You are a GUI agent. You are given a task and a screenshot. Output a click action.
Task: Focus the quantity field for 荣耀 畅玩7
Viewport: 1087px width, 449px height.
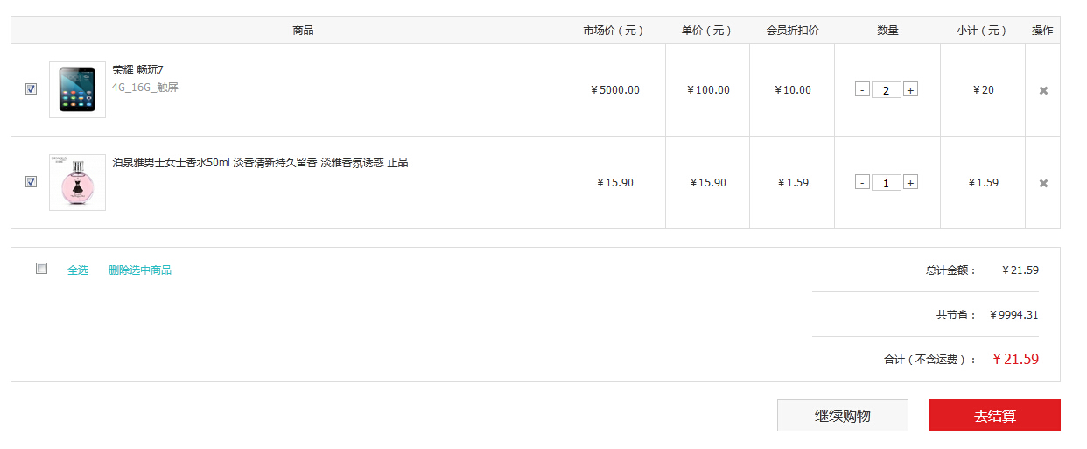(x=886, y=90)
